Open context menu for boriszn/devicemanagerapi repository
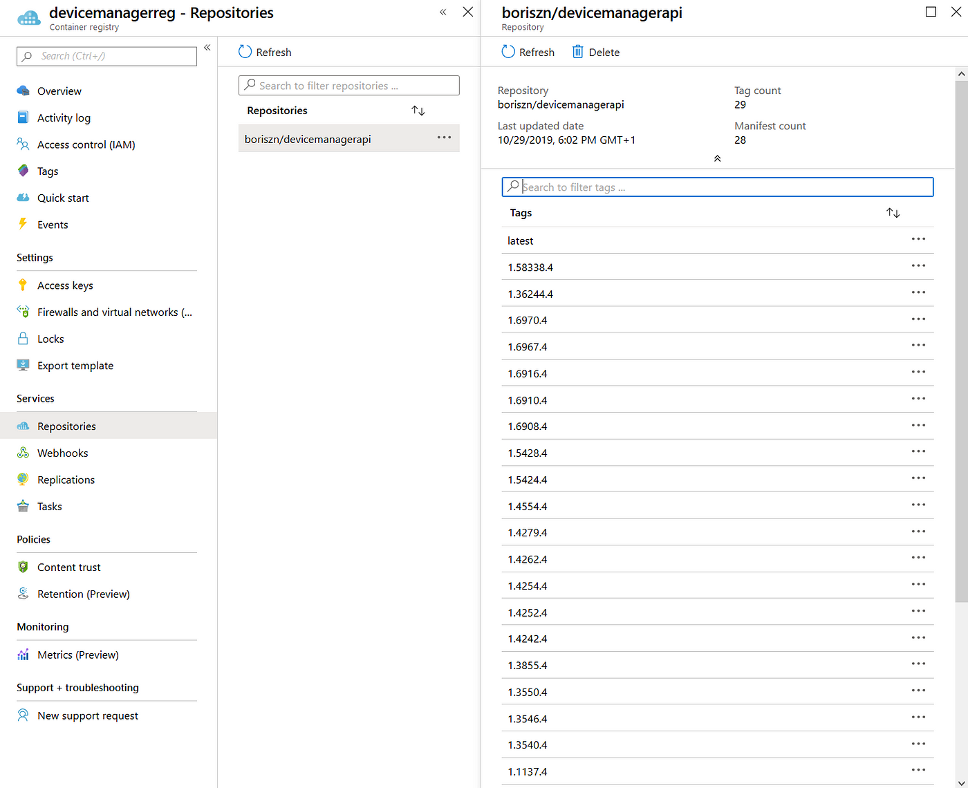 [444, 138]
